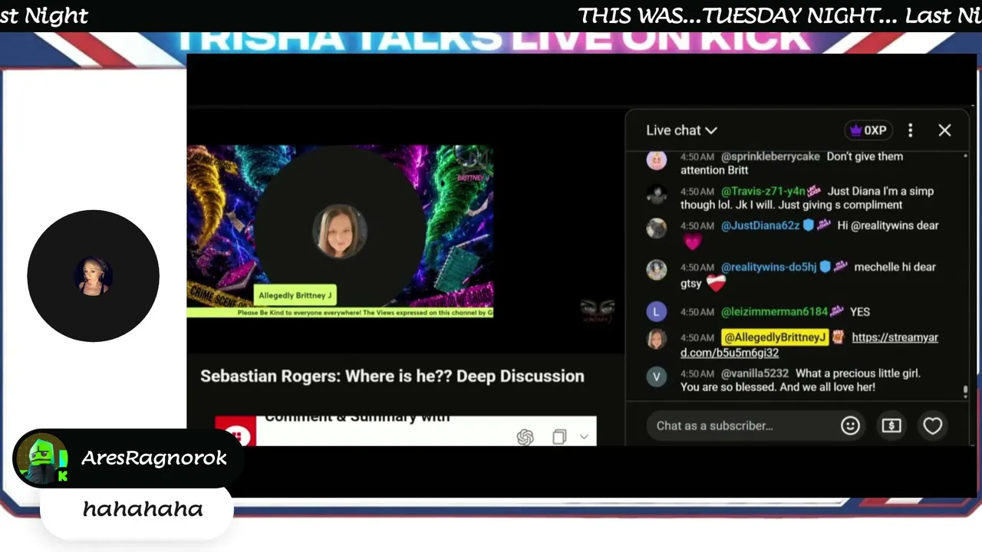The image size is (982, 552).
Task: Click the moderator shield badge beside @realitywins-do5hj
Action: pyautogui.click(x=825, y=267)
